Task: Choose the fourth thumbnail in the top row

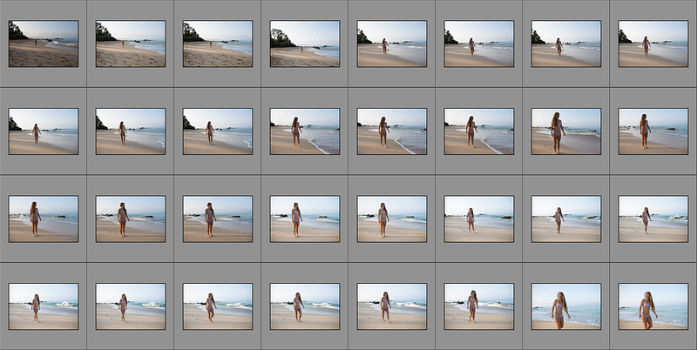Action: click(305, 44)
